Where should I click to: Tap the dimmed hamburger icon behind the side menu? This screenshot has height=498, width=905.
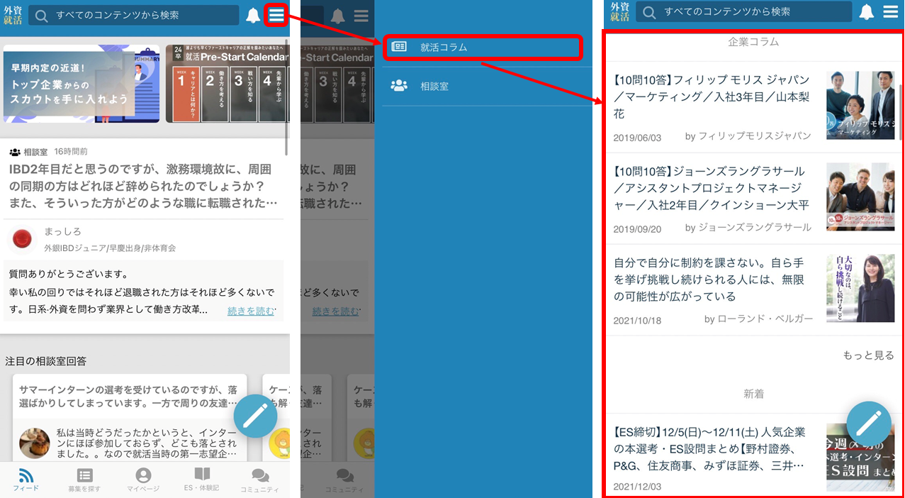pyautogui.click(x=361, y=16)
